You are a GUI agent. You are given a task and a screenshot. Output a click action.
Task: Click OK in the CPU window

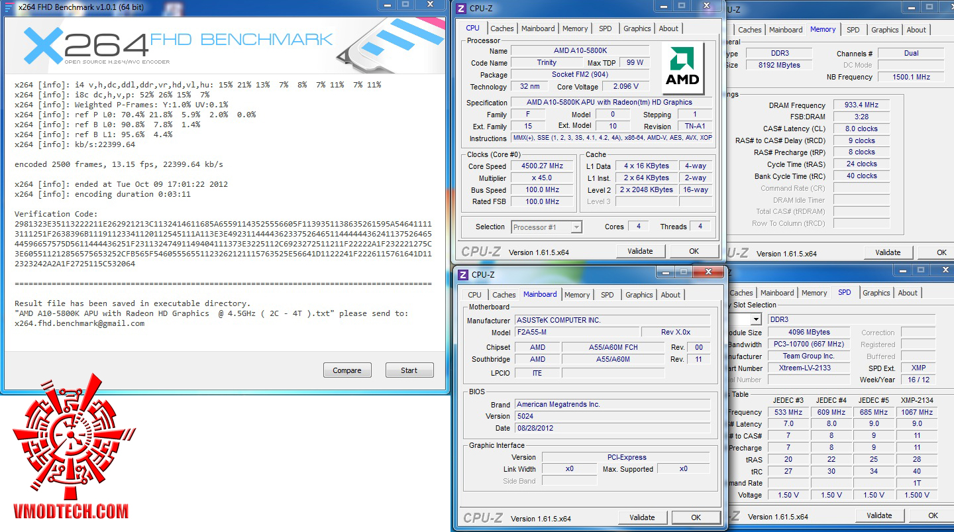point(694,251)
